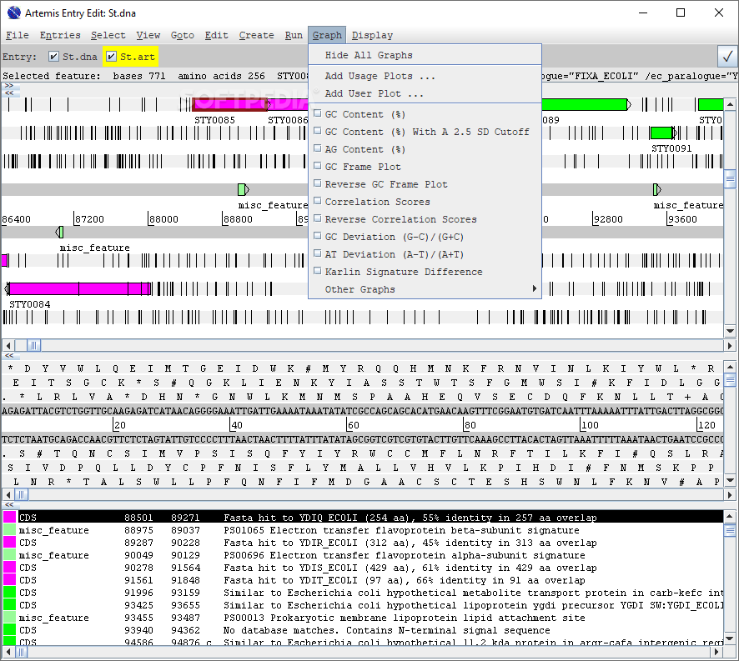
Task: Collapse the sequence view with << arrows
Action: pyautogui.click(x=9, y=356)
